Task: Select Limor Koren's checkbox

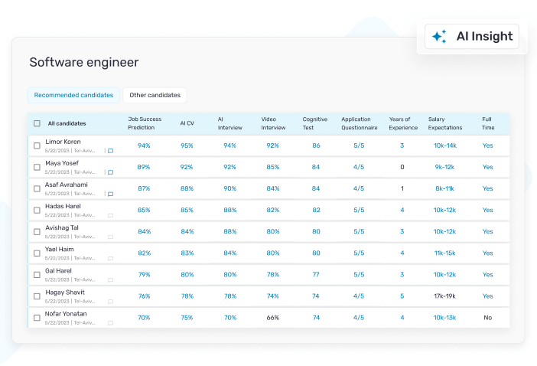Action: (x=37, y=145)
